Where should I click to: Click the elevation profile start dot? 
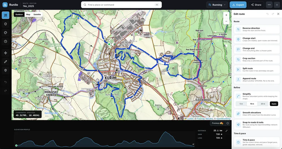click(16, 145)
